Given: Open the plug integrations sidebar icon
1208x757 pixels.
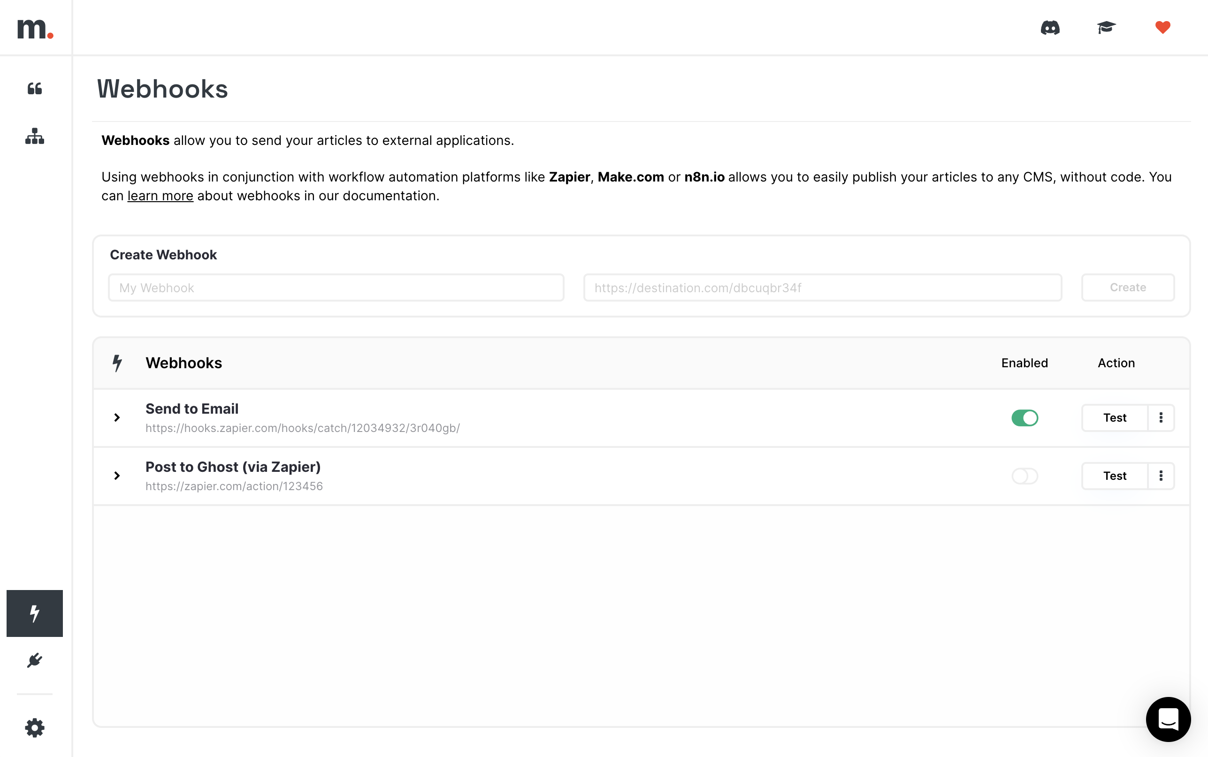Looking at the screenshot, I should (35, 660).
